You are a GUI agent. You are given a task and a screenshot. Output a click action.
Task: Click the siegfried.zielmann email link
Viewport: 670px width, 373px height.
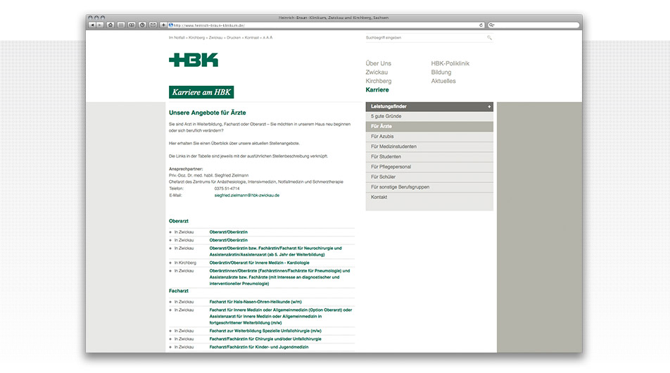(x=247, y=195)
